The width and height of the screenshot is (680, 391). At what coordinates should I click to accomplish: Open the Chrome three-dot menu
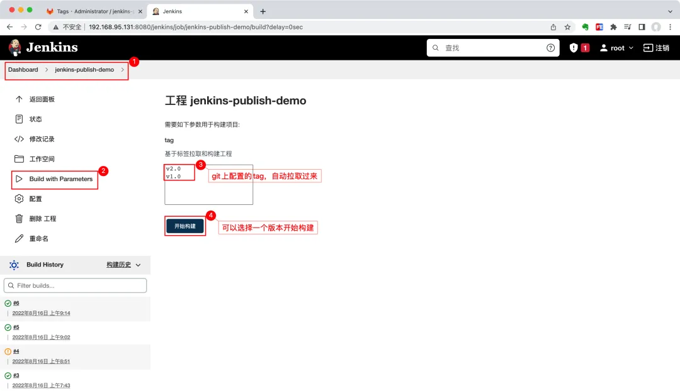[670, 27]
